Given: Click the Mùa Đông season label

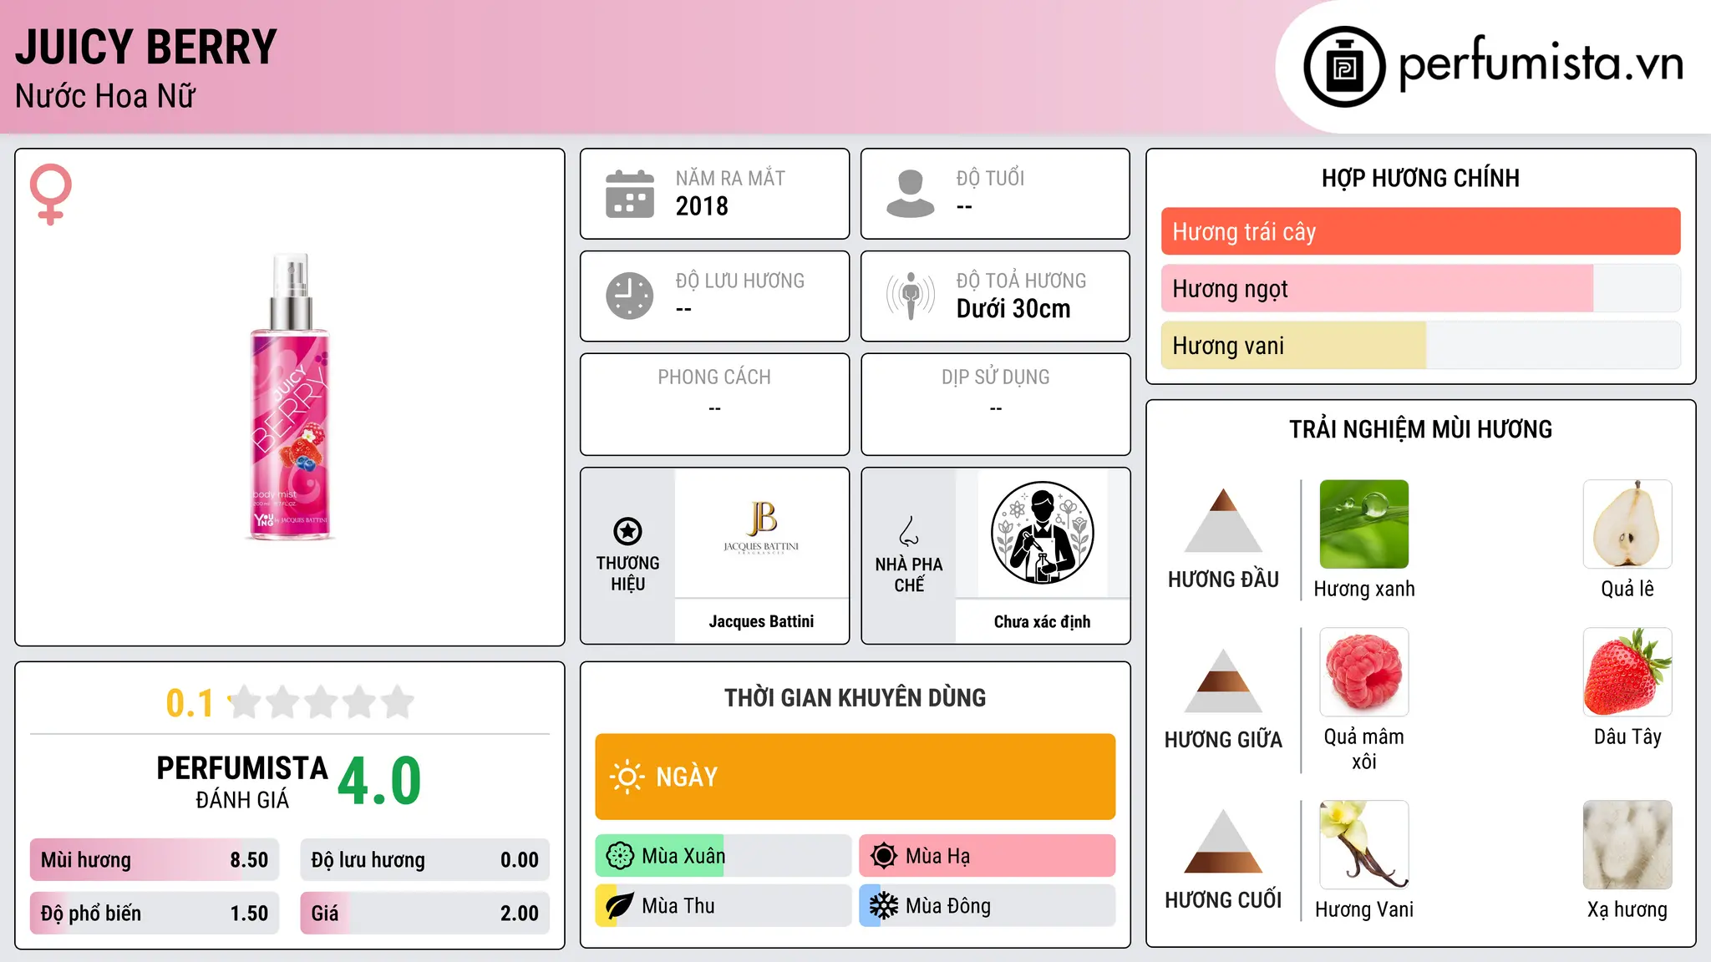Looking at the screenshot, I should click(x=948, y=906).
